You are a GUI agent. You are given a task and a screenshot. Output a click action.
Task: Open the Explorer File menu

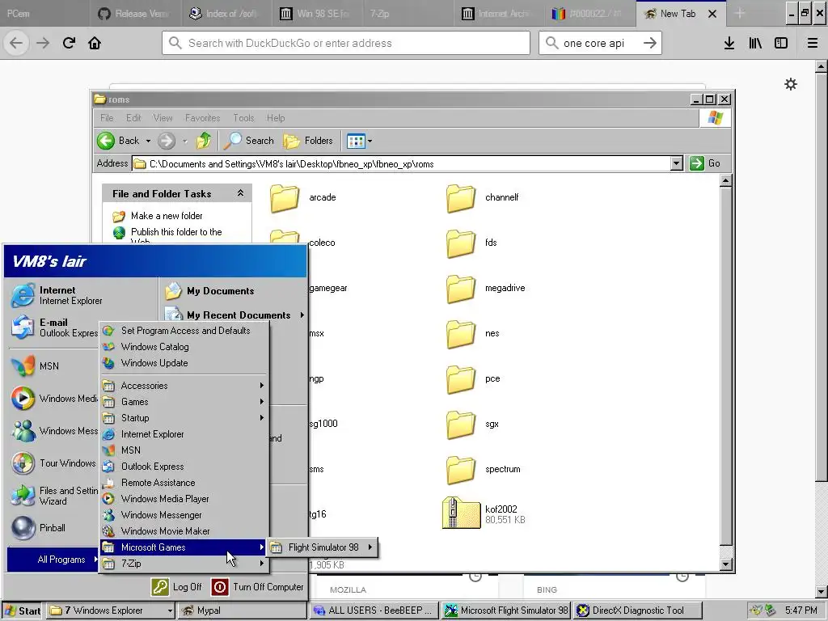[x=107, y=118]
